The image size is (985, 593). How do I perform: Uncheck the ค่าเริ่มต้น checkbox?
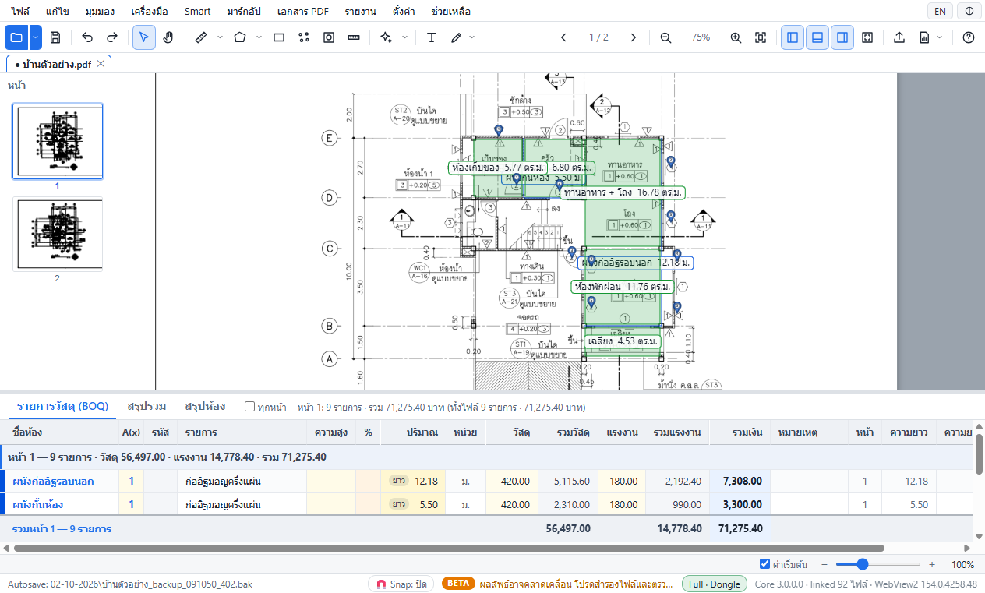(x=764, y=564)
